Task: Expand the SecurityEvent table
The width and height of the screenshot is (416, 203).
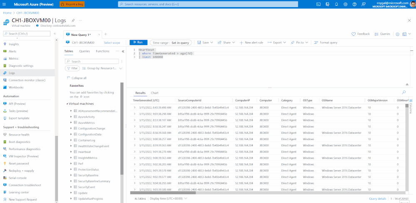Action: coord(71,187)
